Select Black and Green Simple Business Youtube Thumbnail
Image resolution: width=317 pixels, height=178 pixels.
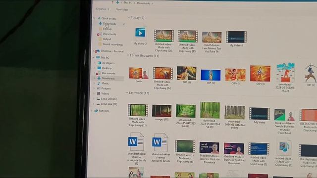point(284,115)
